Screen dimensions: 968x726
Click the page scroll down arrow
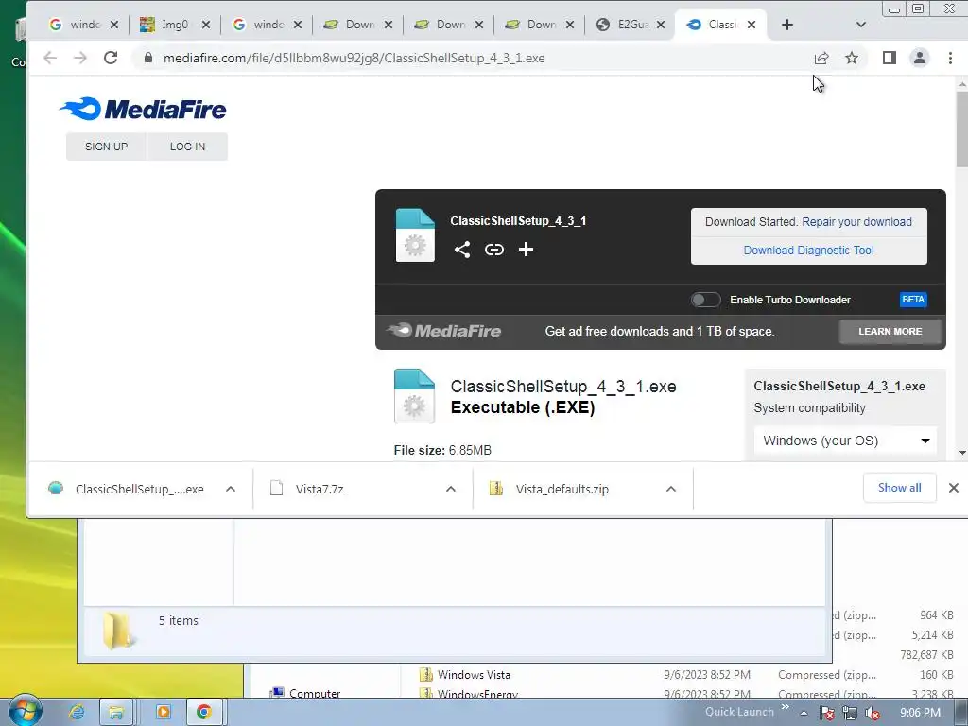click(x=962, y=453)
